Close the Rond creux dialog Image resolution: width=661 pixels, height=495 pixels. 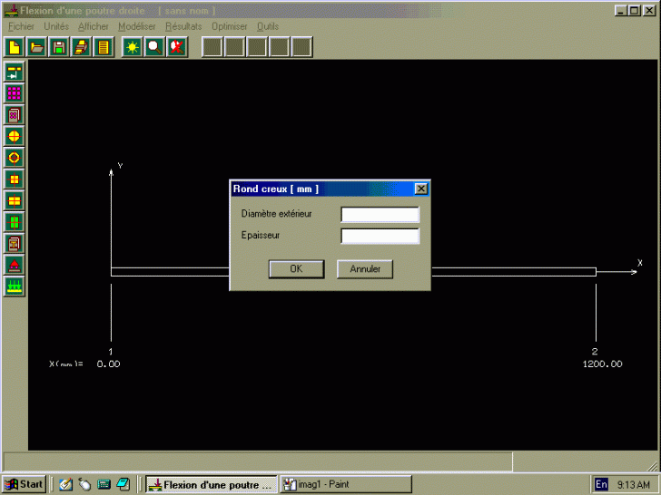(420, 189)
